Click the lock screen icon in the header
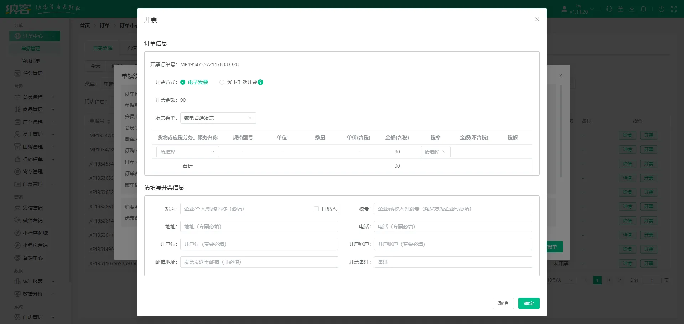This screenshot has width=684, height=324. click(621, 9)
